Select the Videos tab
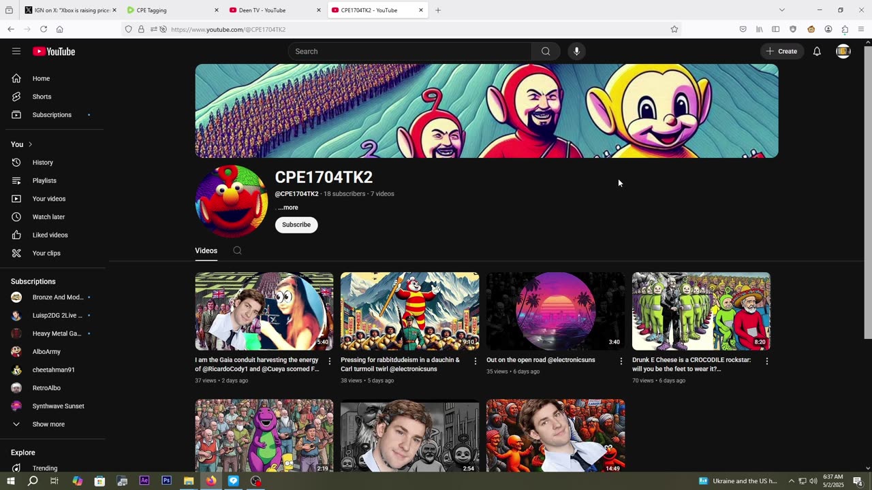This screenshot has width=872, height=490. point(206,250)
